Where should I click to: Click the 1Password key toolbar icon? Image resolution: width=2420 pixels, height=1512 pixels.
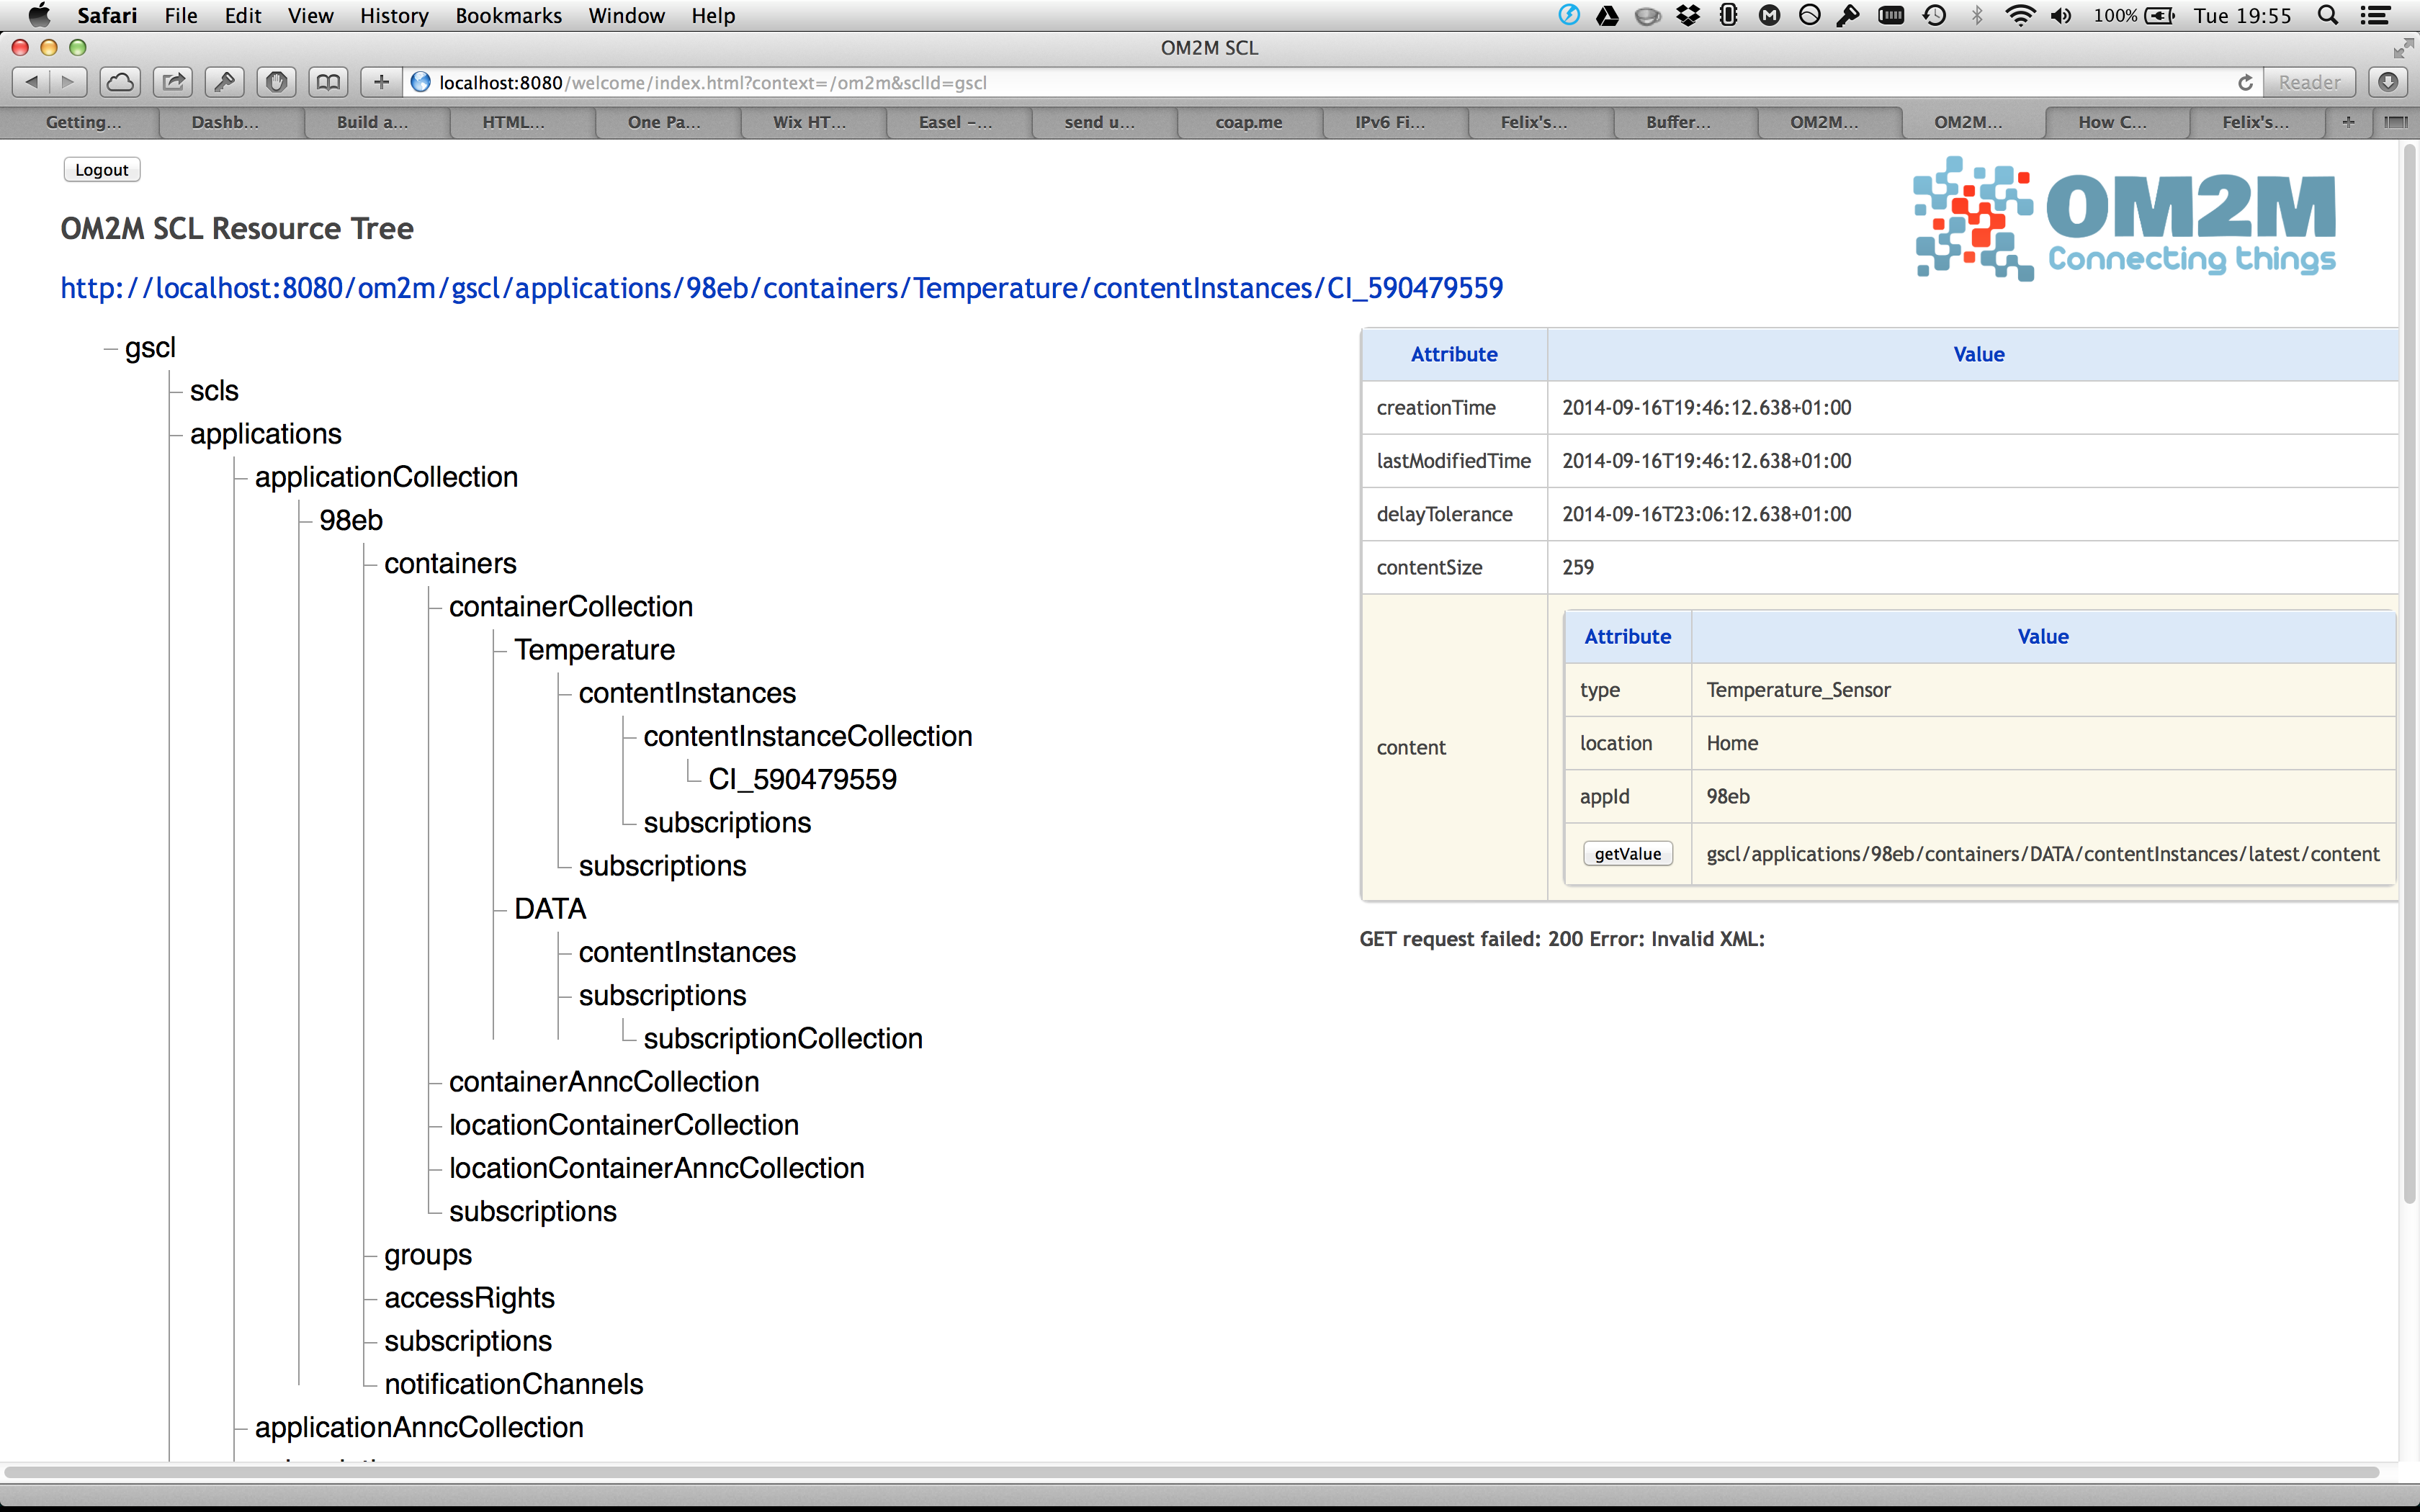(225, 82)
